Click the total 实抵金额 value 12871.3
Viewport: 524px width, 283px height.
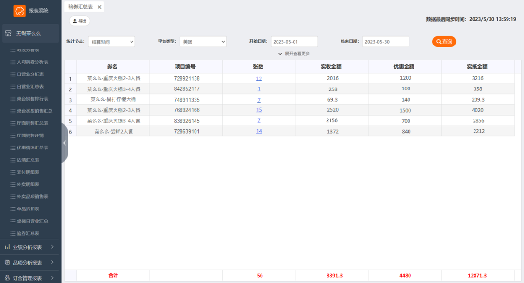pyautogui.click(x=477, y=276)
